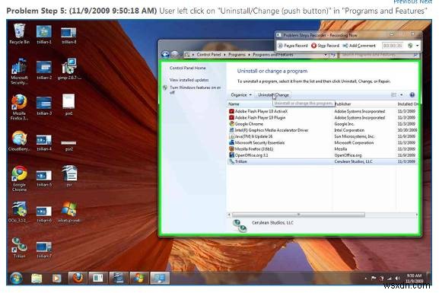Launch Google Chrome desktop shortcut
This screenshot has width=439, height=293.
click(19, 178)
